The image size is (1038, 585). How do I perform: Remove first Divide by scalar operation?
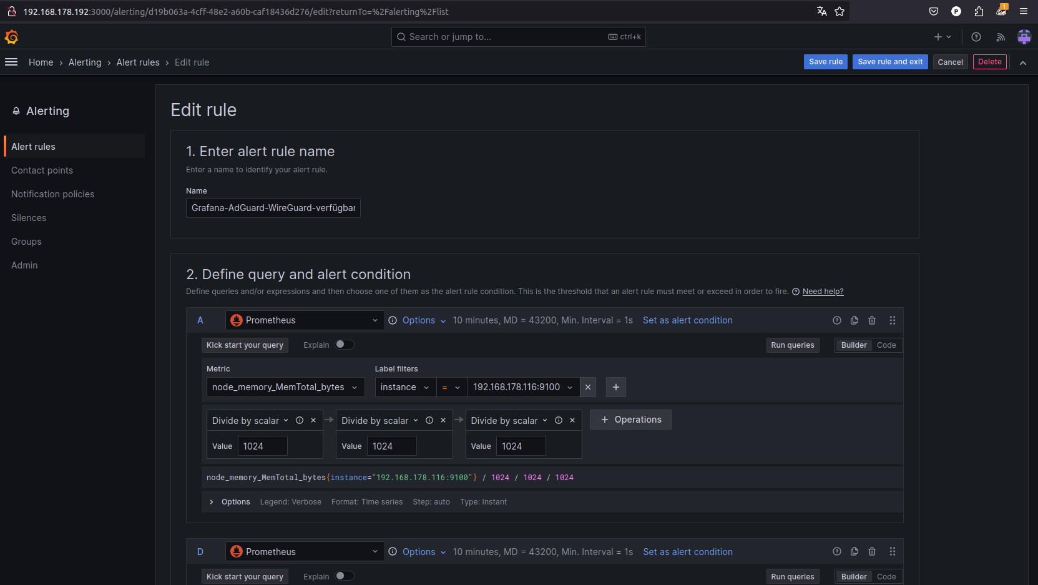click(313, 420)
